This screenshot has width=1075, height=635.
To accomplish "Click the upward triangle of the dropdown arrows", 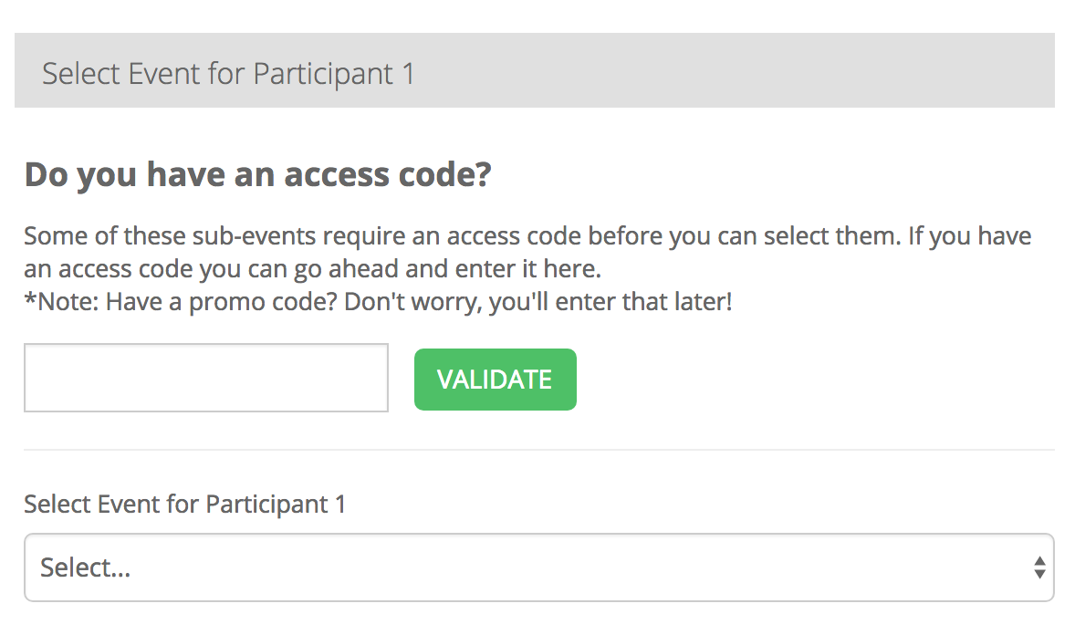I will tap(1038, 560).
